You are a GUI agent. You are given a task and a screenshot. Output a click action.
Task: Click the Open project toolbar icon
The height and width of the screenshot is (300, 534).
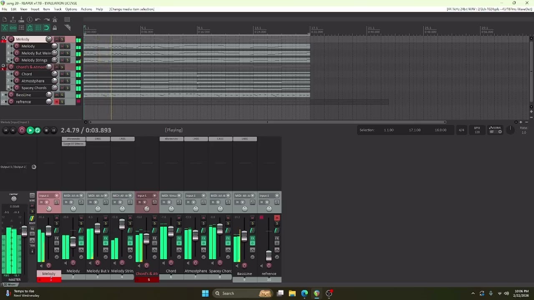13,20
